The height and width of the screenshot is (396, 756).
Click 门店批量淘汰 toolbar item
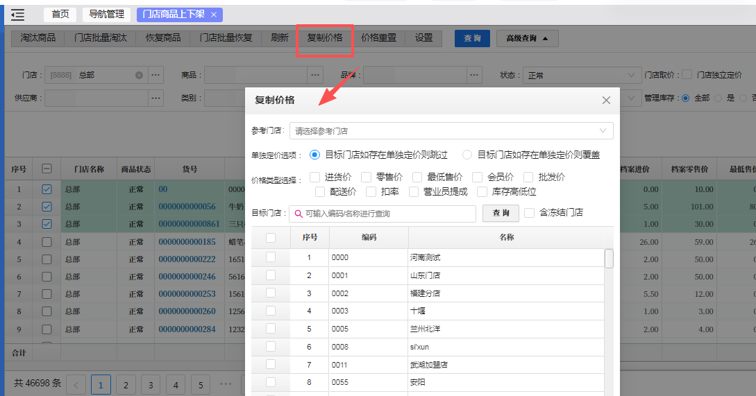pos(100,38)
